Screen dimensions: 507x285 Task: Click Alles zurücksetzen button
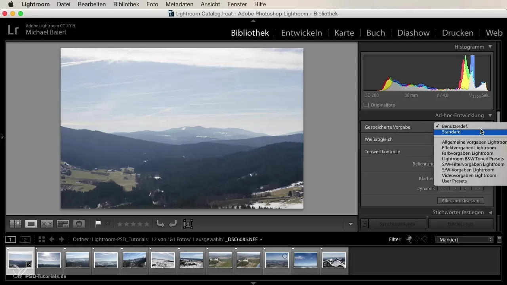tap(461, 201)
